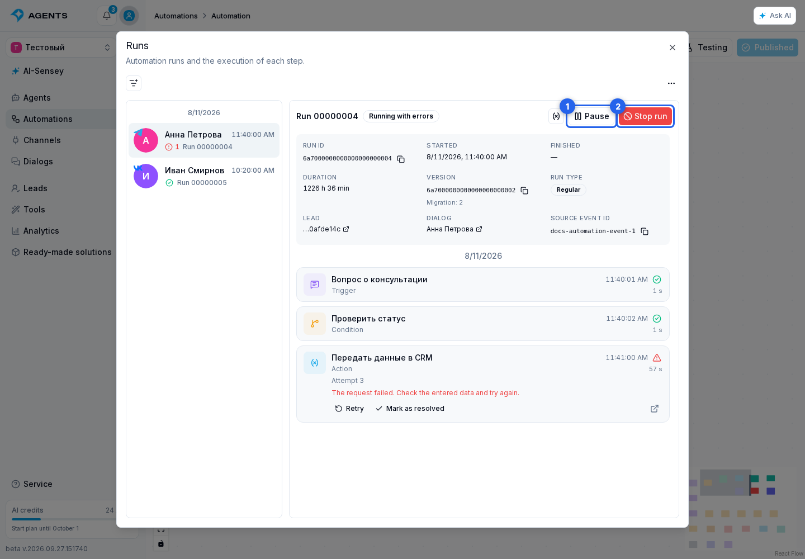Click the warning icon on the CRM step

coord(657,358)
